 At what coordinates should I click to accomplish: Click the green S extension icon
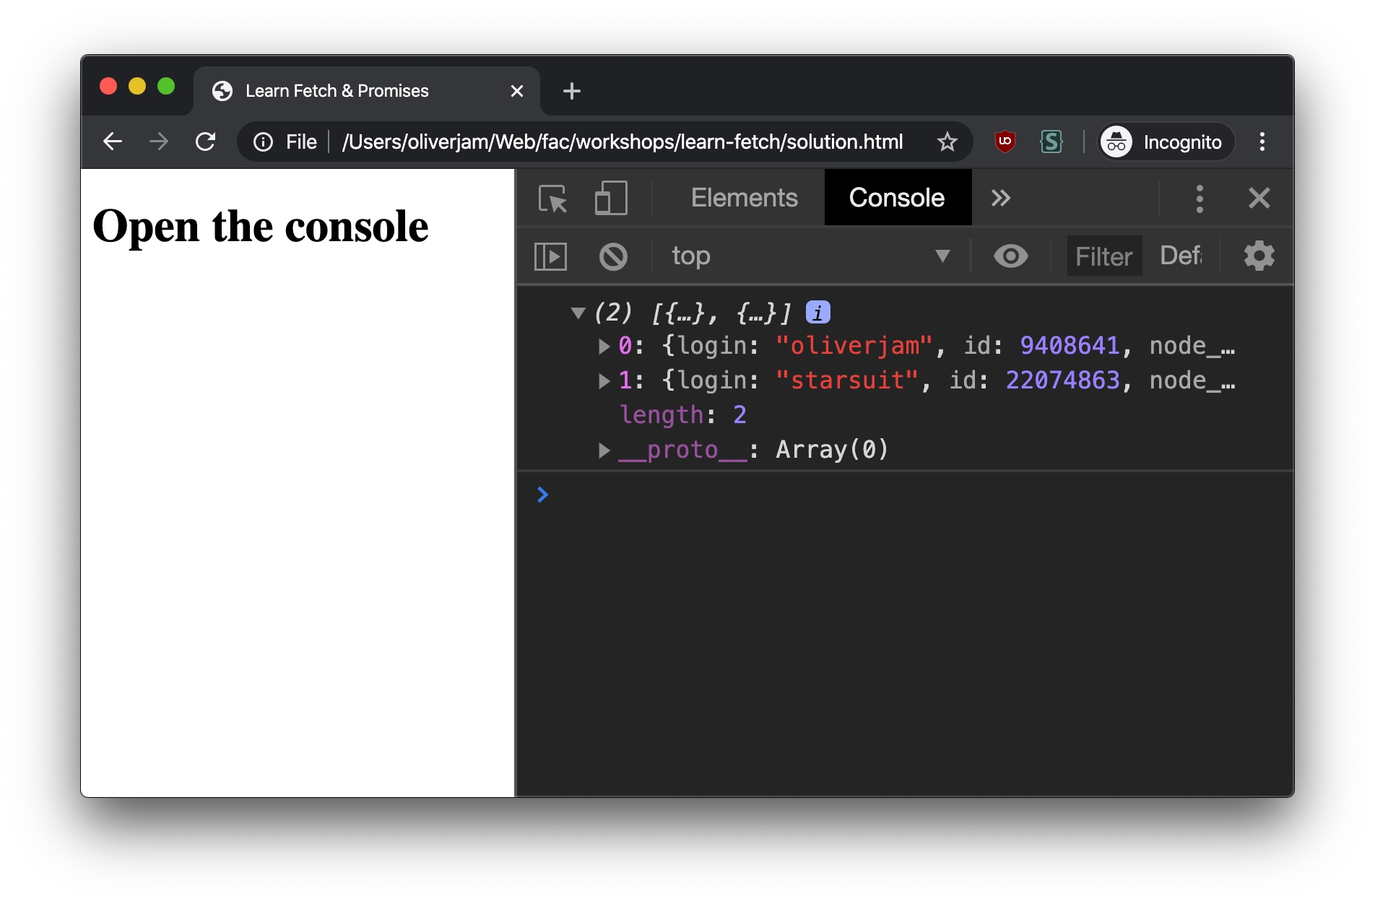(1051, 142)
